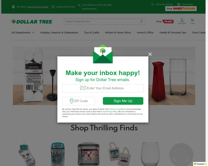The image size is (208, 166).
Task: Focus the email address field
Action: tap(103, 88)
